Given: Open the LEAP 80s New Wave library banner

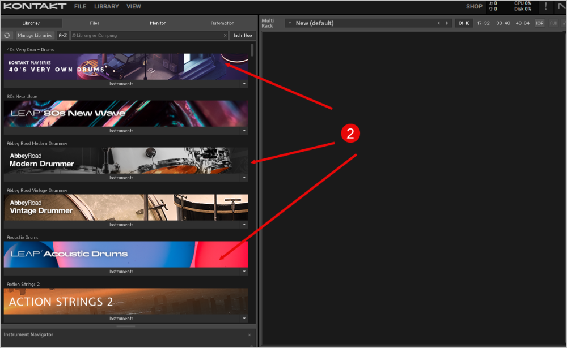Looking at the screenshot, I should tap(126, 113).
